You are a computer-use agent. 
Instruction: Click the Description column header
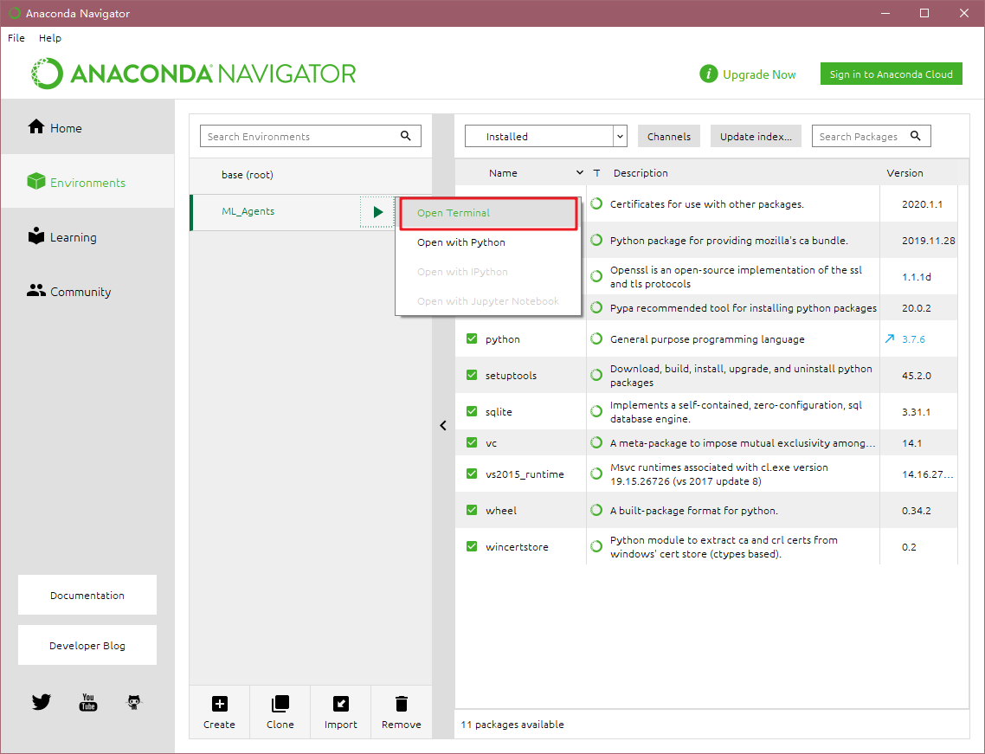point(641,173)
